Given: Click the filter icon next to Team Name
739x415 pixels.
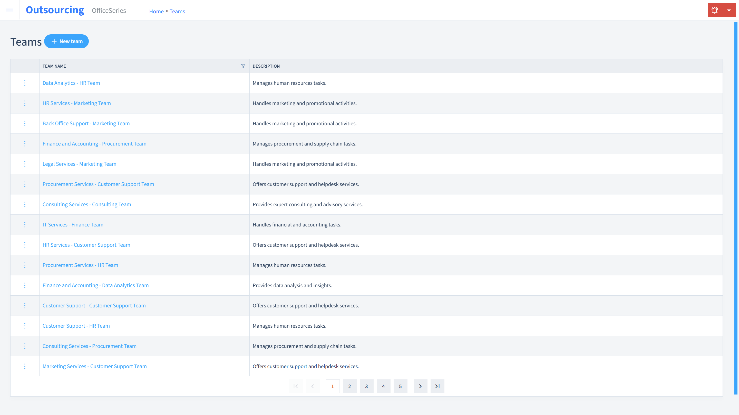Looking at the screenshot, I should 243,66.
